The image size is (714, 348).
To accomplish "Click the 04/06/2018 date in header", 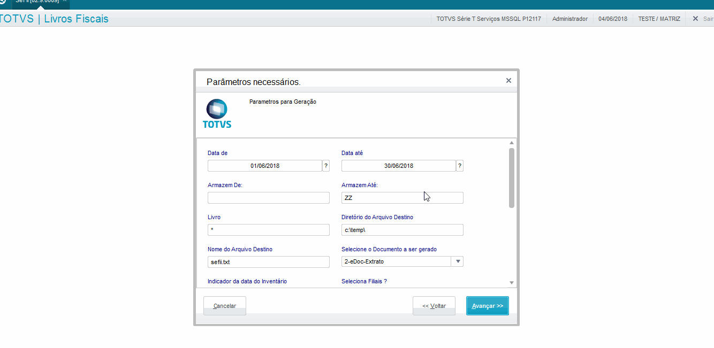I will pyautogui.click(x=613, y=19).
